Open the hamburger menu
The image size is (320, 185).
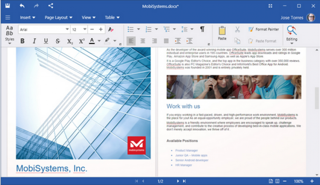click(8, 18)
